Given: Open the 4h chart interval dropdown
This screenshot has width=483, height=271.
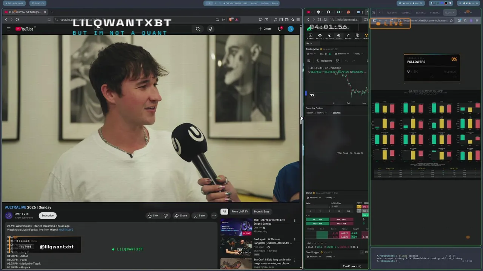Looking at the screenshot, I should (x=312, y=54).
